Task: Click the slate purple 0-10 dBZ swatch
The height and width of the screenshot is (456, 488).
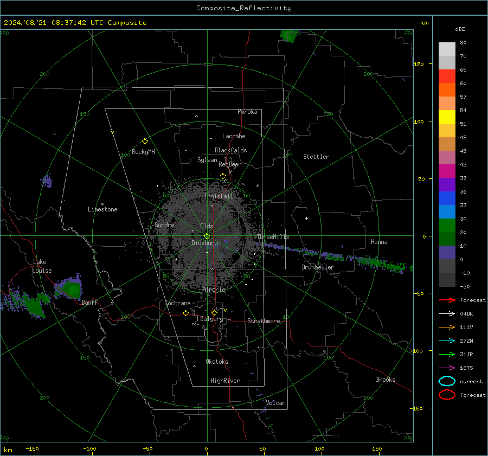Action: coord(447,253)
